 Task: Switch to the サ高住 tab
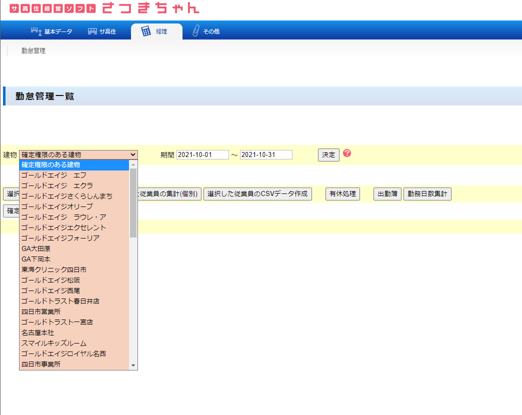(x=102, y=31)
